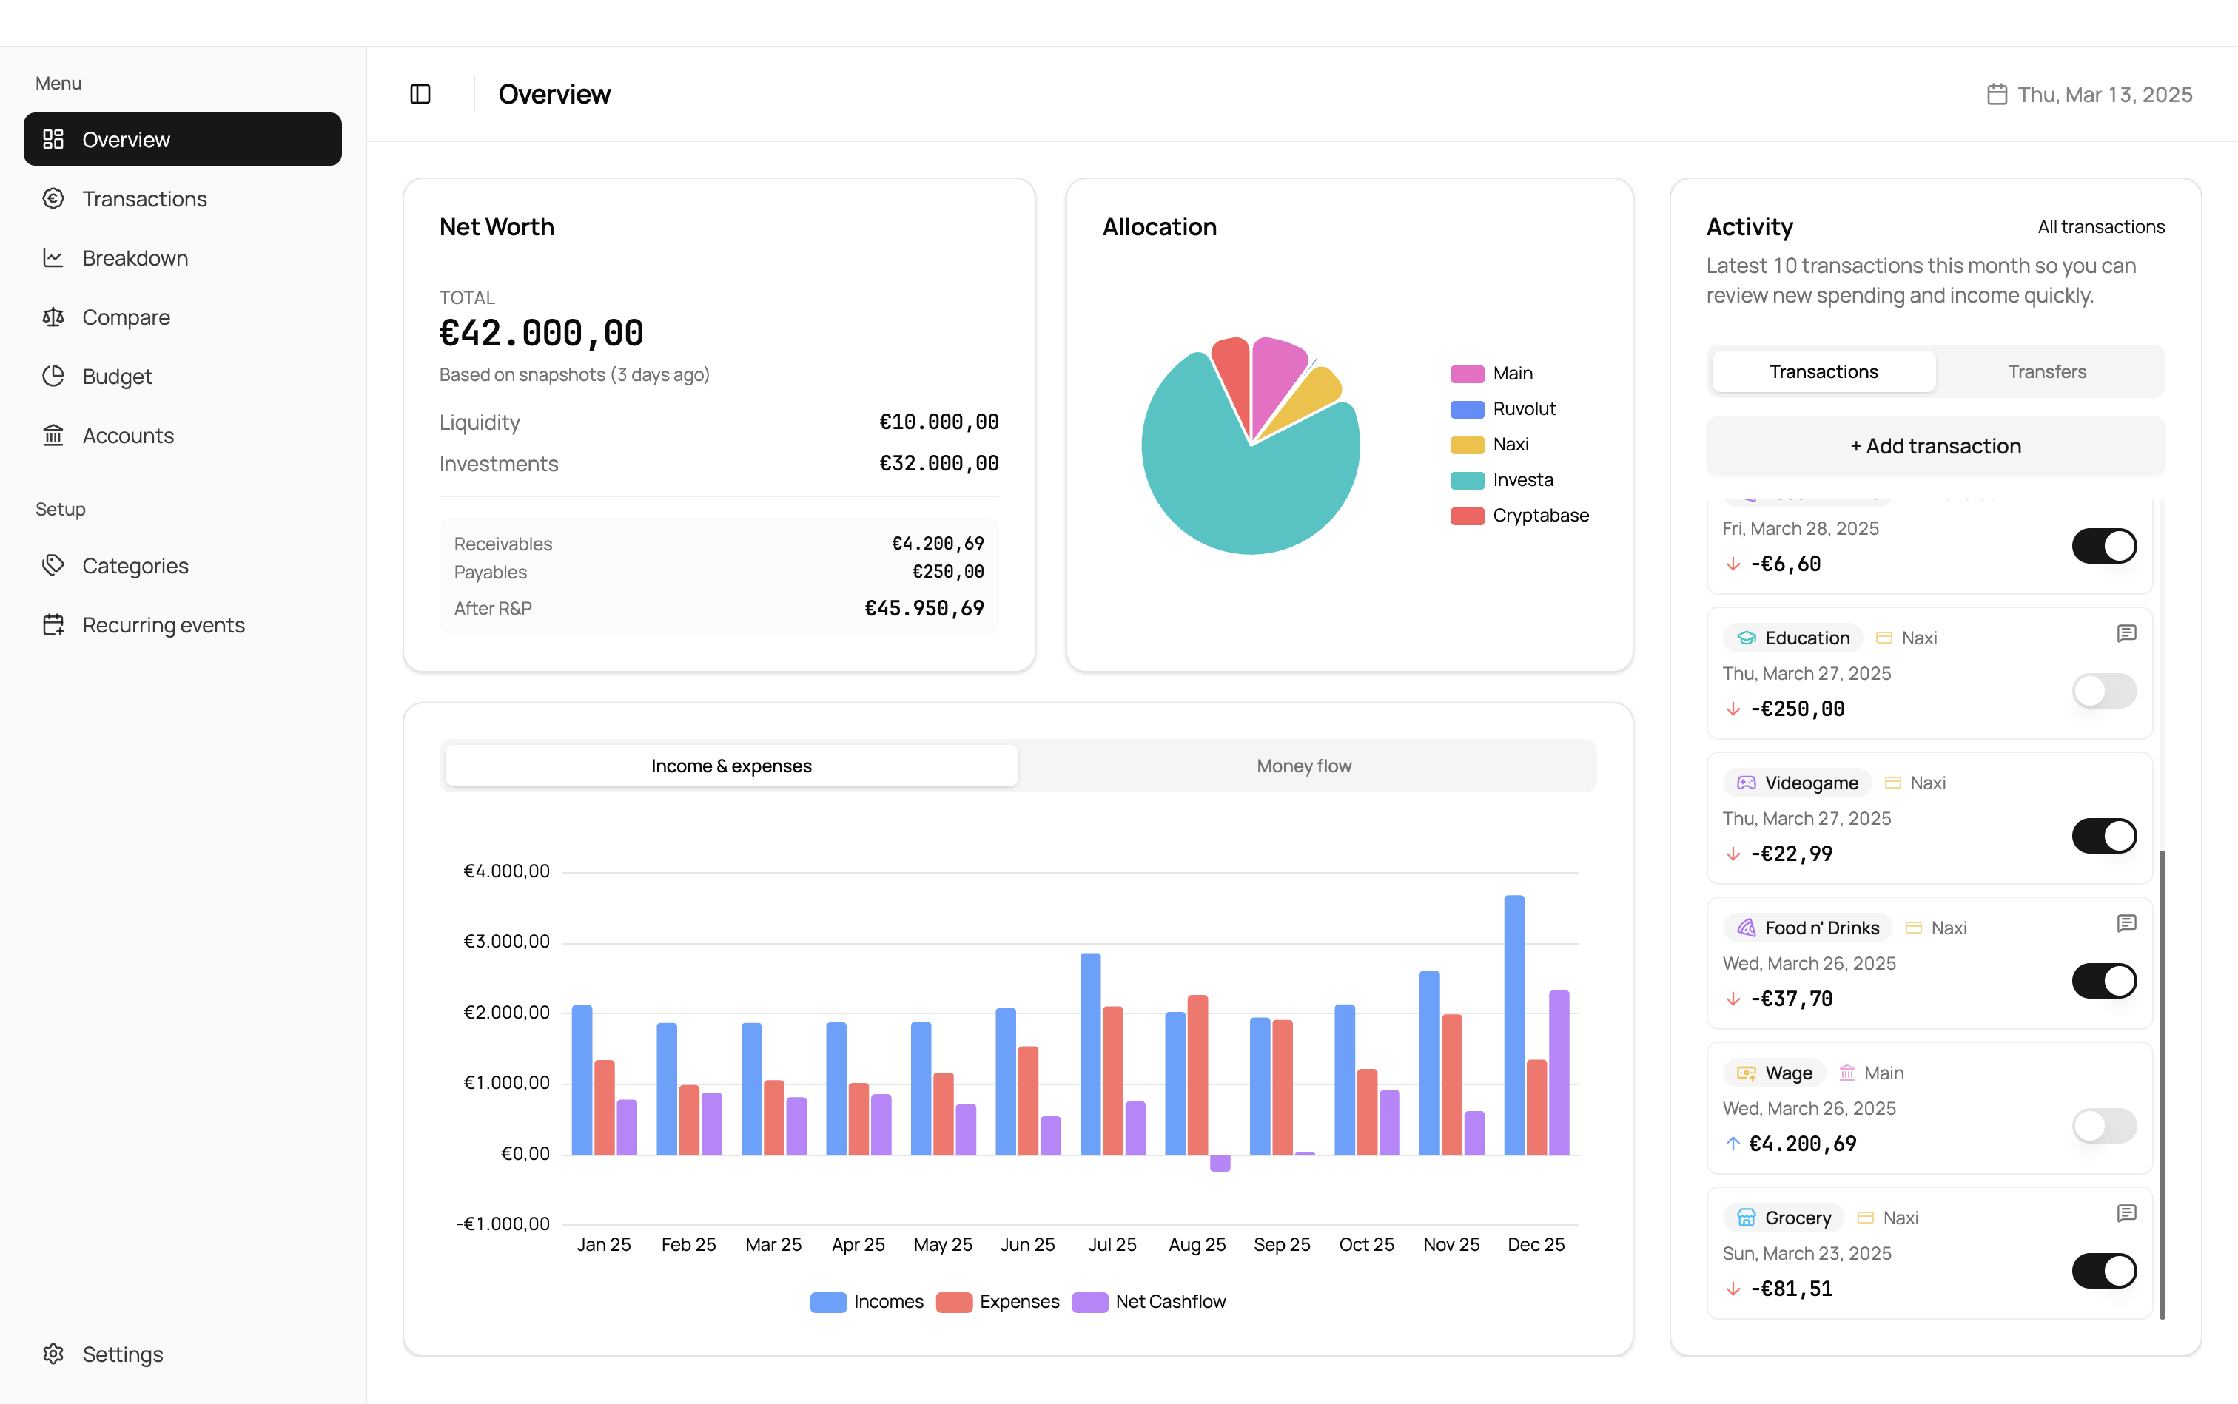The image size is (2238, 1404).
Task: Click the Payables value €250,00
Action: (947, 572)
